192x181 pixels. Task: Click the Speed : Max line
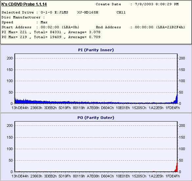[x=25, y=22]
